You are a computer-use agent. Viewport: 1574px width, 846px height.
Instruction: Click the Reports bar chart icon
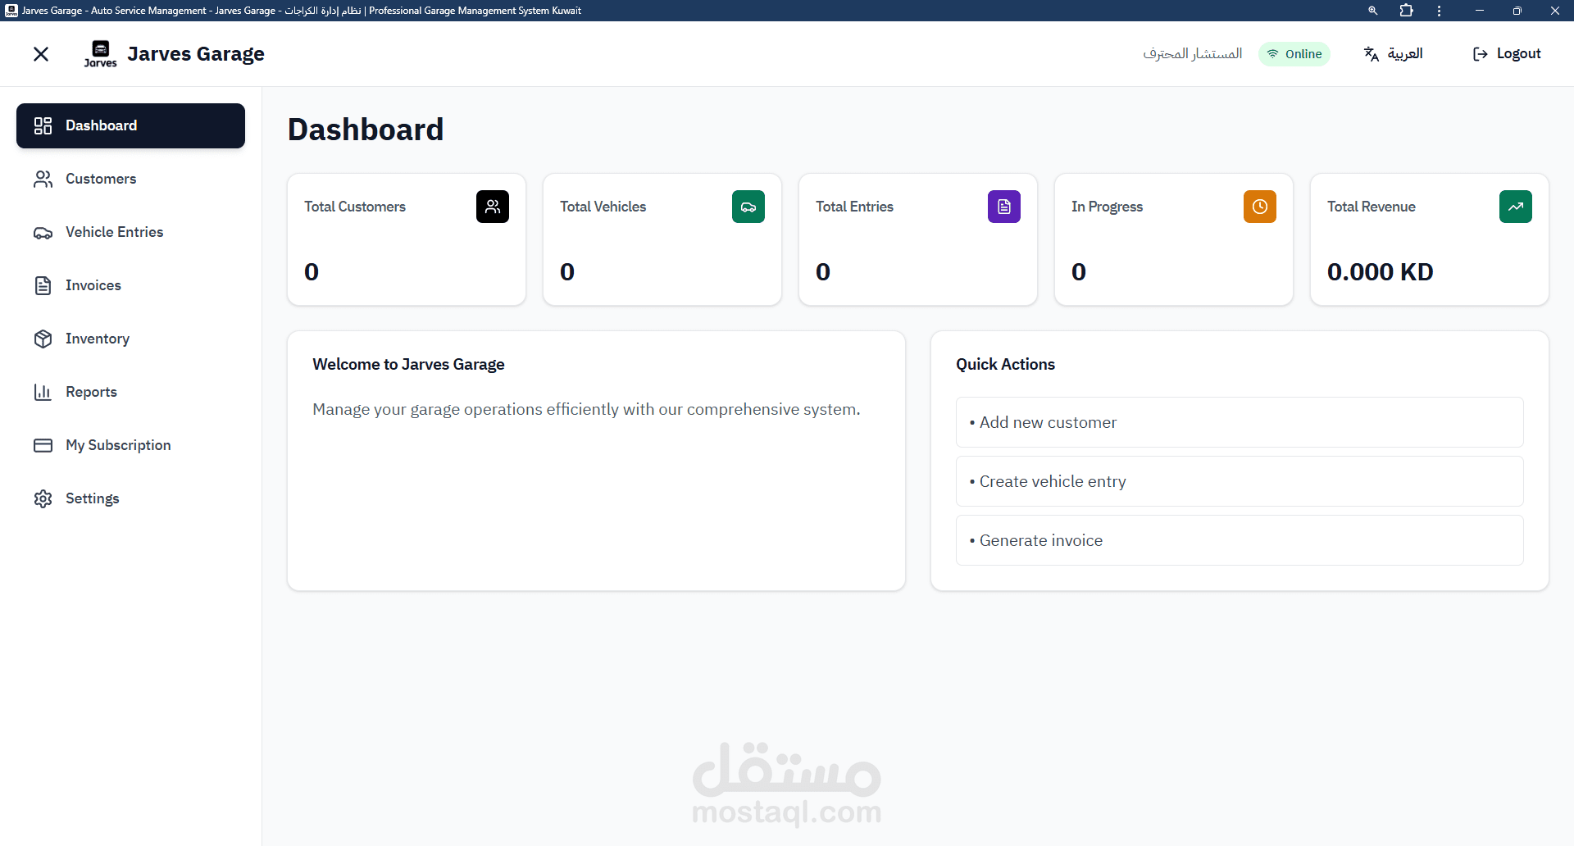pyautogui.click(x=43, y=392)
